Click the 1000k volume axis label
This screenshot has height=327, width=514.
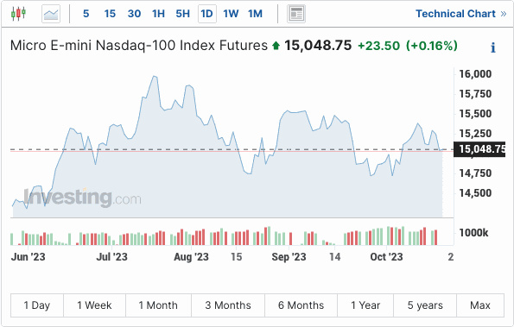click(473, 233)
